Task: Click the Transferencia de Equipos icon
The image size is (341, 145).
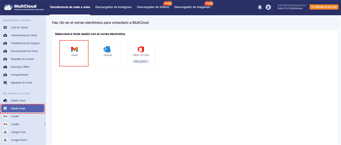Action: 5,43
